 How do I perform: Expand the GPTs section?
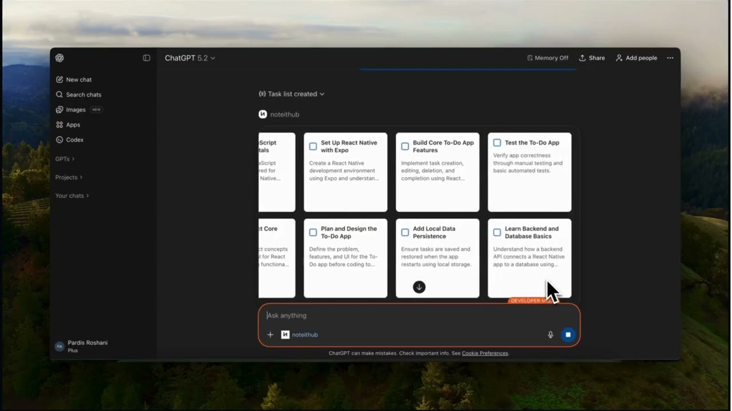pyautogui.click(x=65, y=159)
